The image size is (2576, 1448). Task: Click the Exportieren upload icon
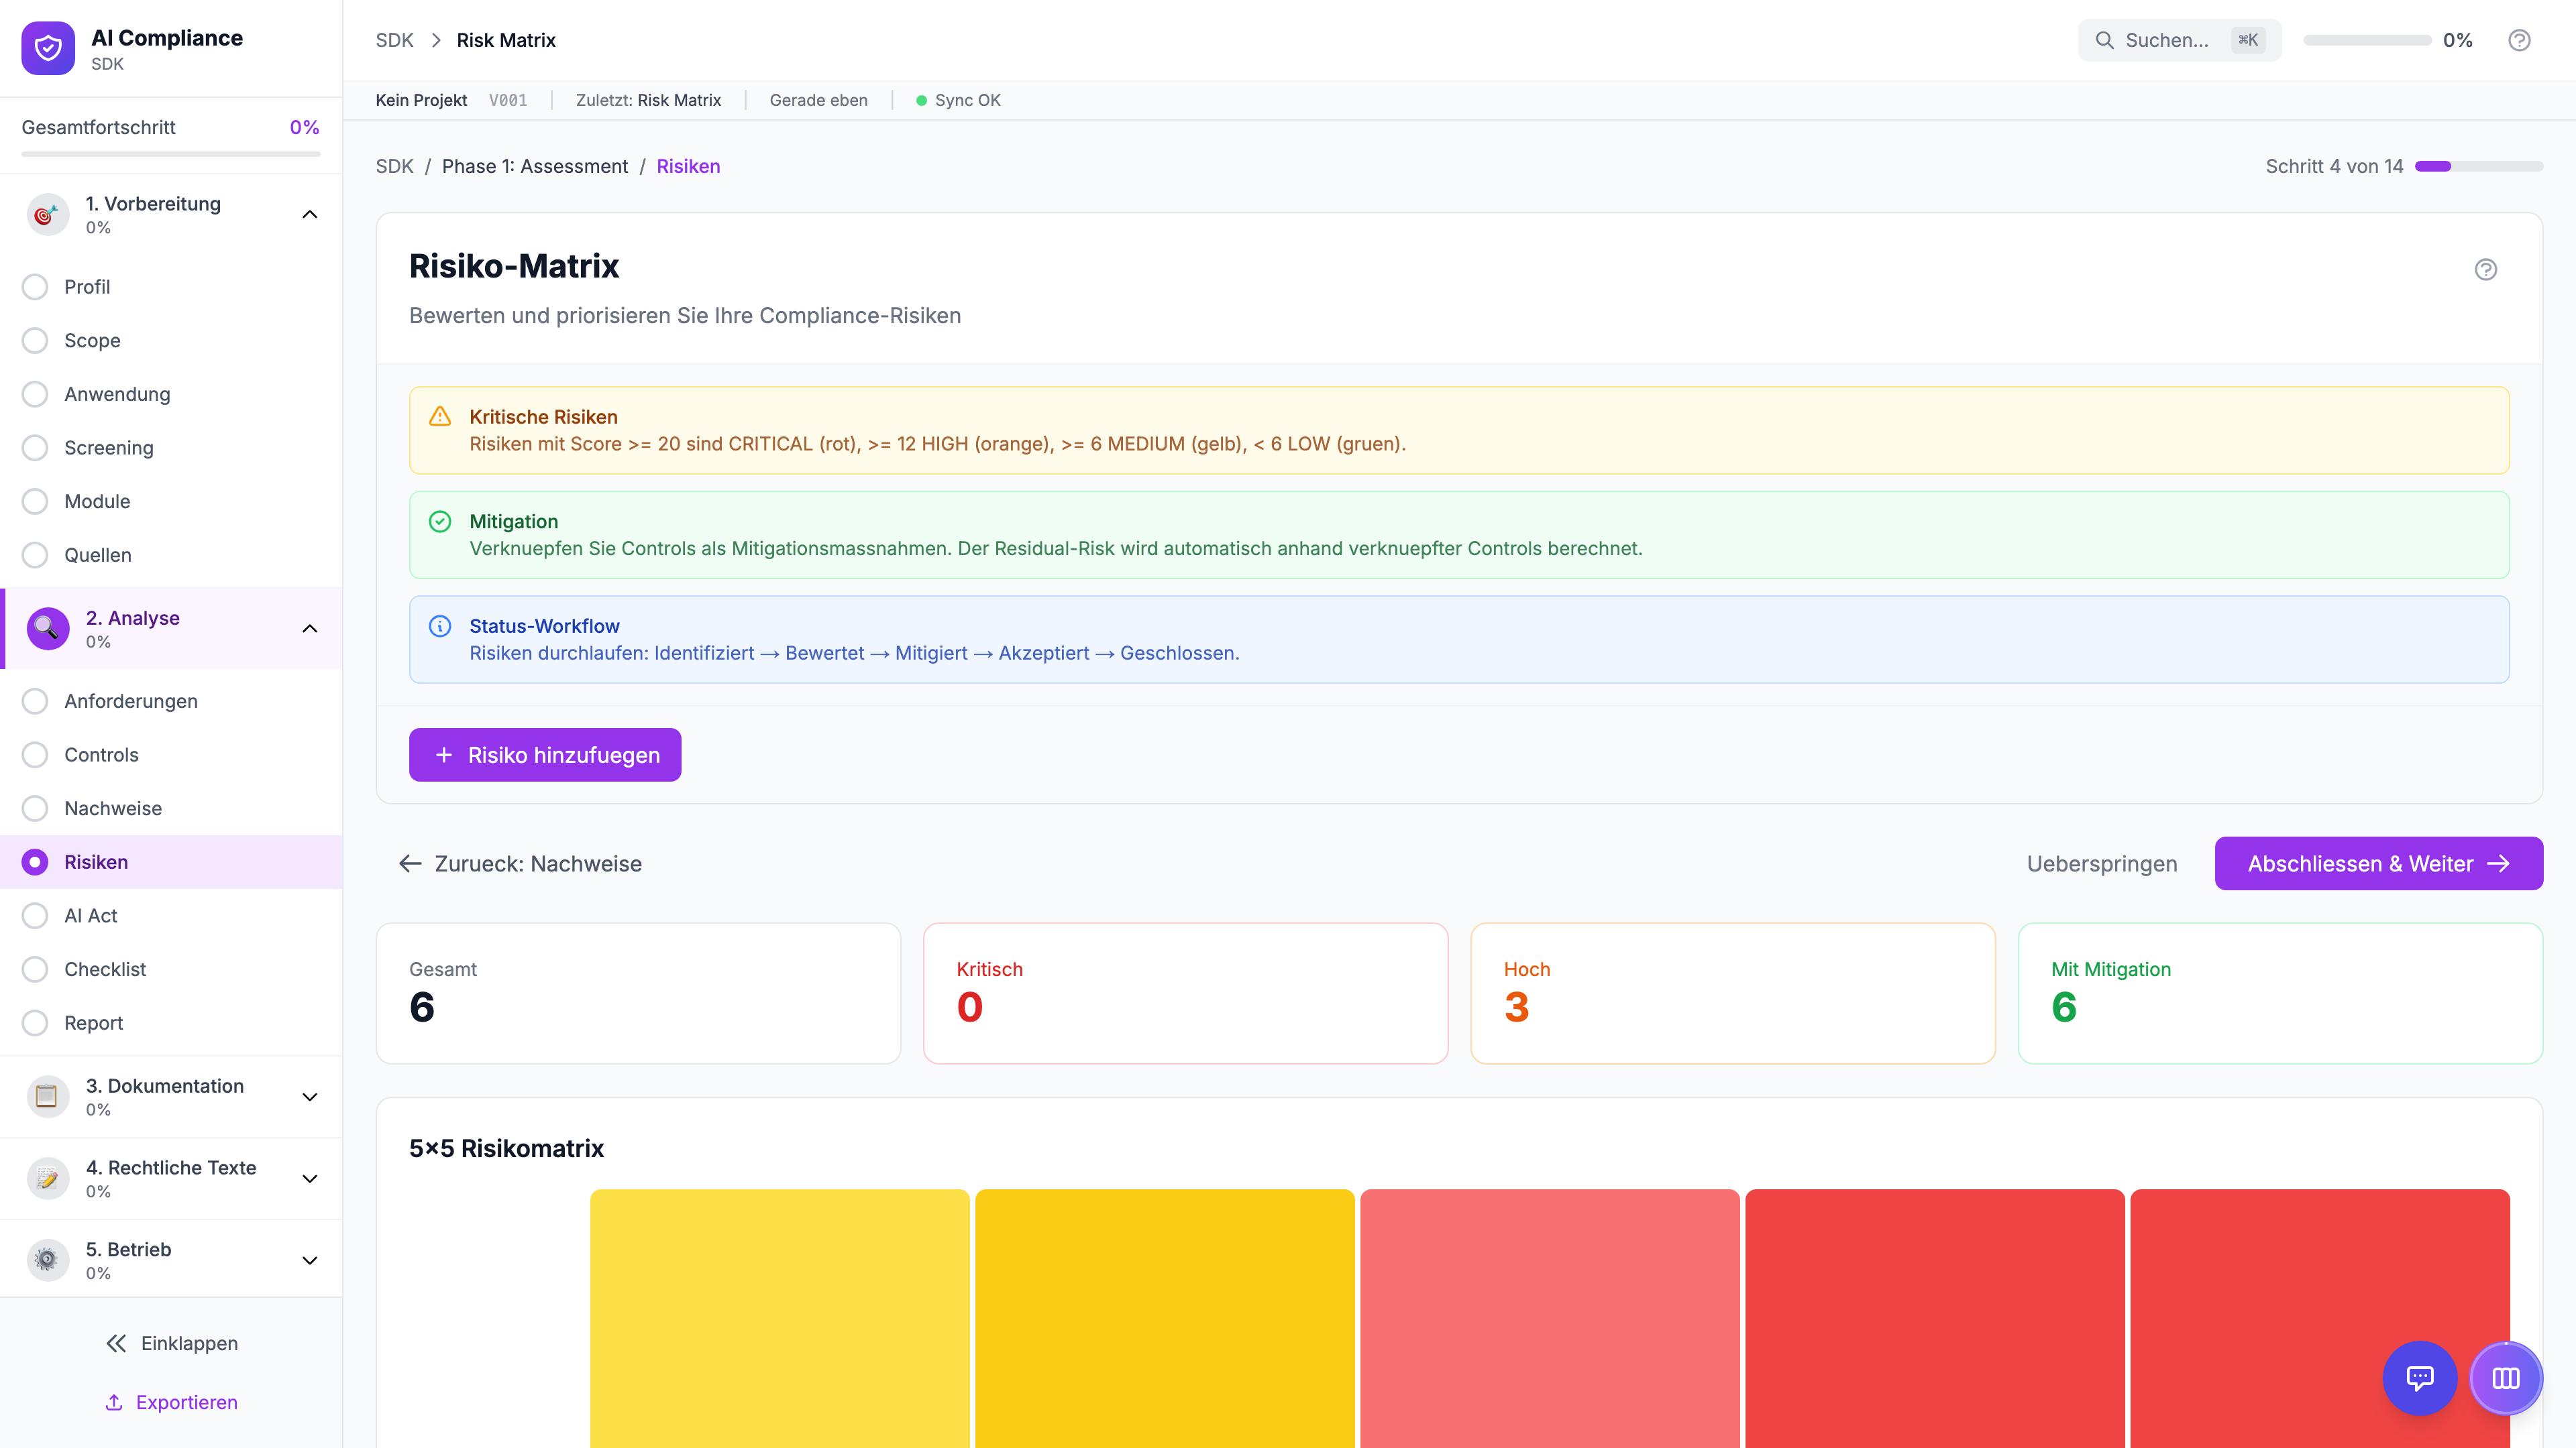click(114, 1402)
